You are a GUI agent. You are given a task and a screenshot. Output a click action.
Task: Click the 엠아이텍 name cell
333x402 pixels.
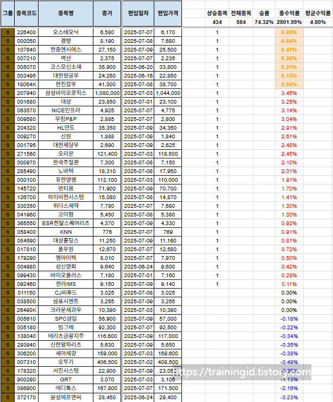coord(66,258)
